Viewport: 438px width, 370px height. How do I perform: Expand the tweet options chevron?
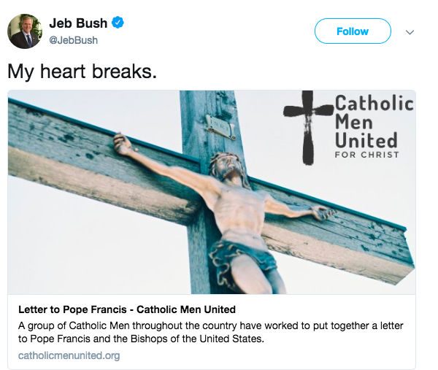tap(410, 32)
